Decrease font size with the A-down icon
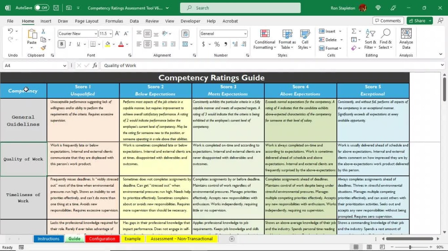The width and height of the screenshot is (448, 251). 126,33
